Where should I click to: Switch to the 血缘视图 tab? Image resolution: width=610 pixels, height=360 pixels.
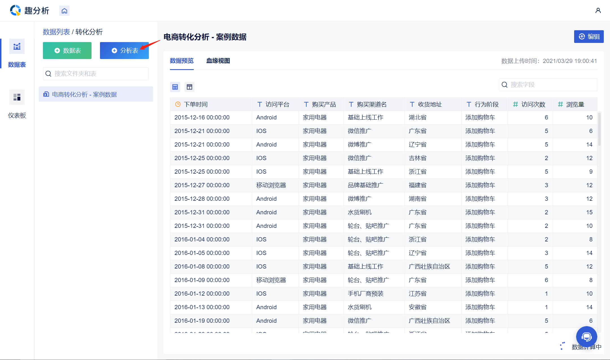point(218,61)
